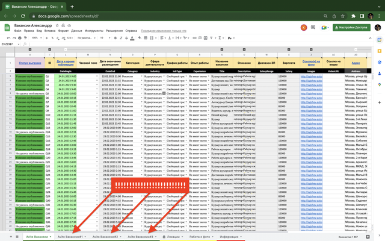
Task: Open text wrapping dropdown
Action: [x=179, y=38]
